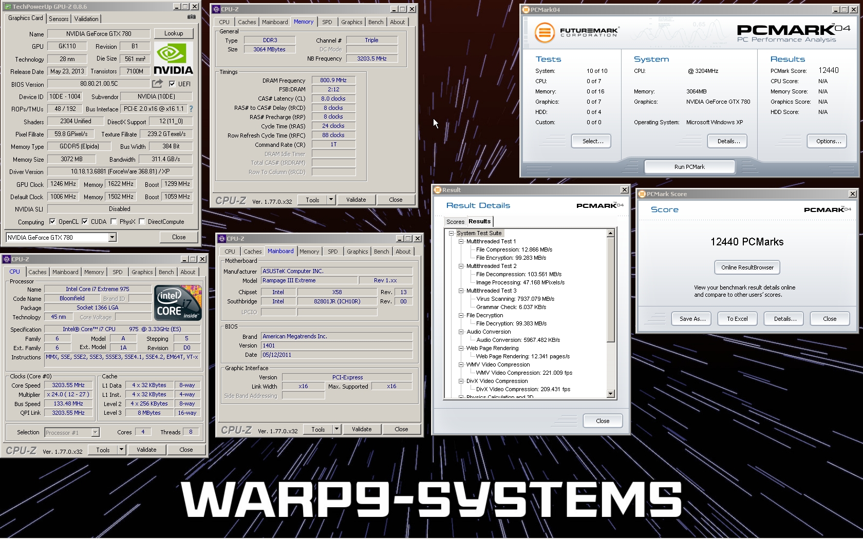This screenshot has height=539, width=863.
Task: Enable the PhysX checkbox
Action: pyautogui.click(x=114, y=222)
